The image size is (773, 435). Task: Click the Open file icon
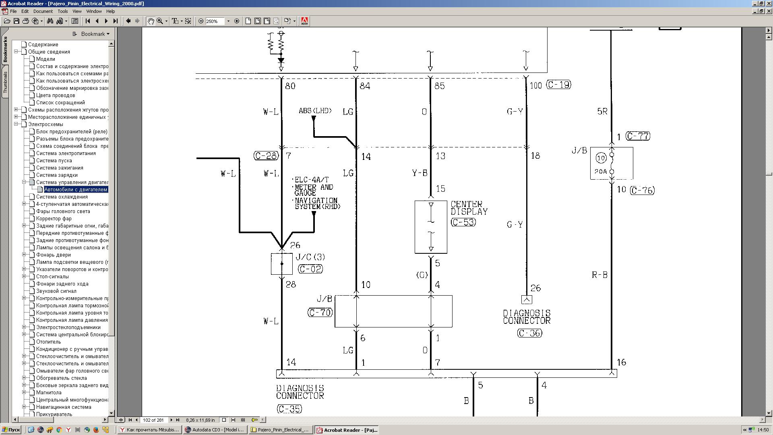[x=7, y=21]
